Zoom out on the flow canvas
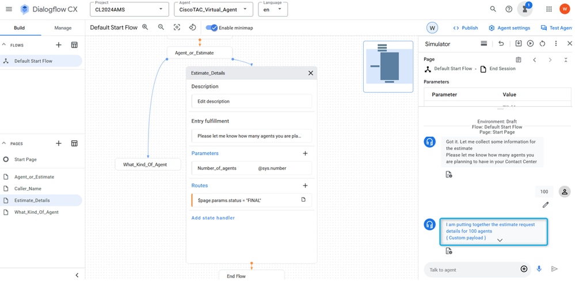575x281 pixels. pyautogui.click(x=161, y=27)
